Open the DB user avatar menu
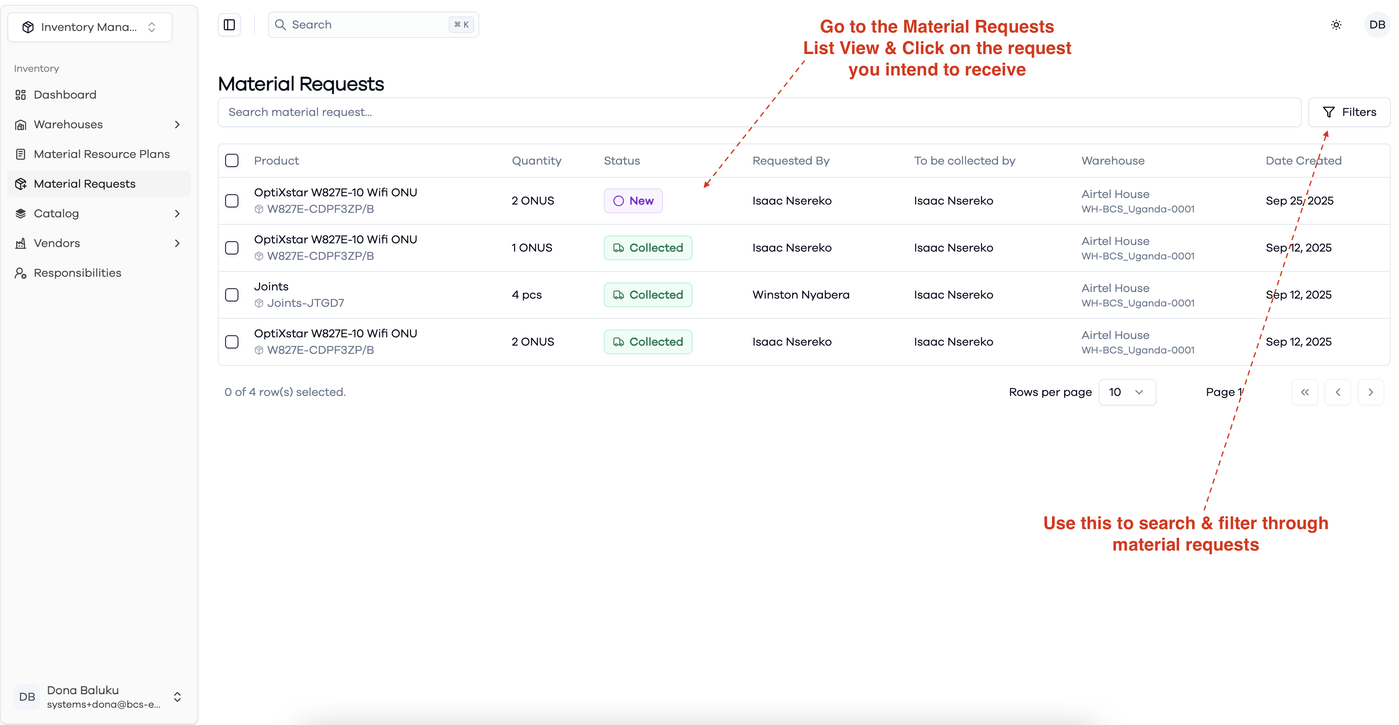Screen dimensions: 1399x725 1377,25
